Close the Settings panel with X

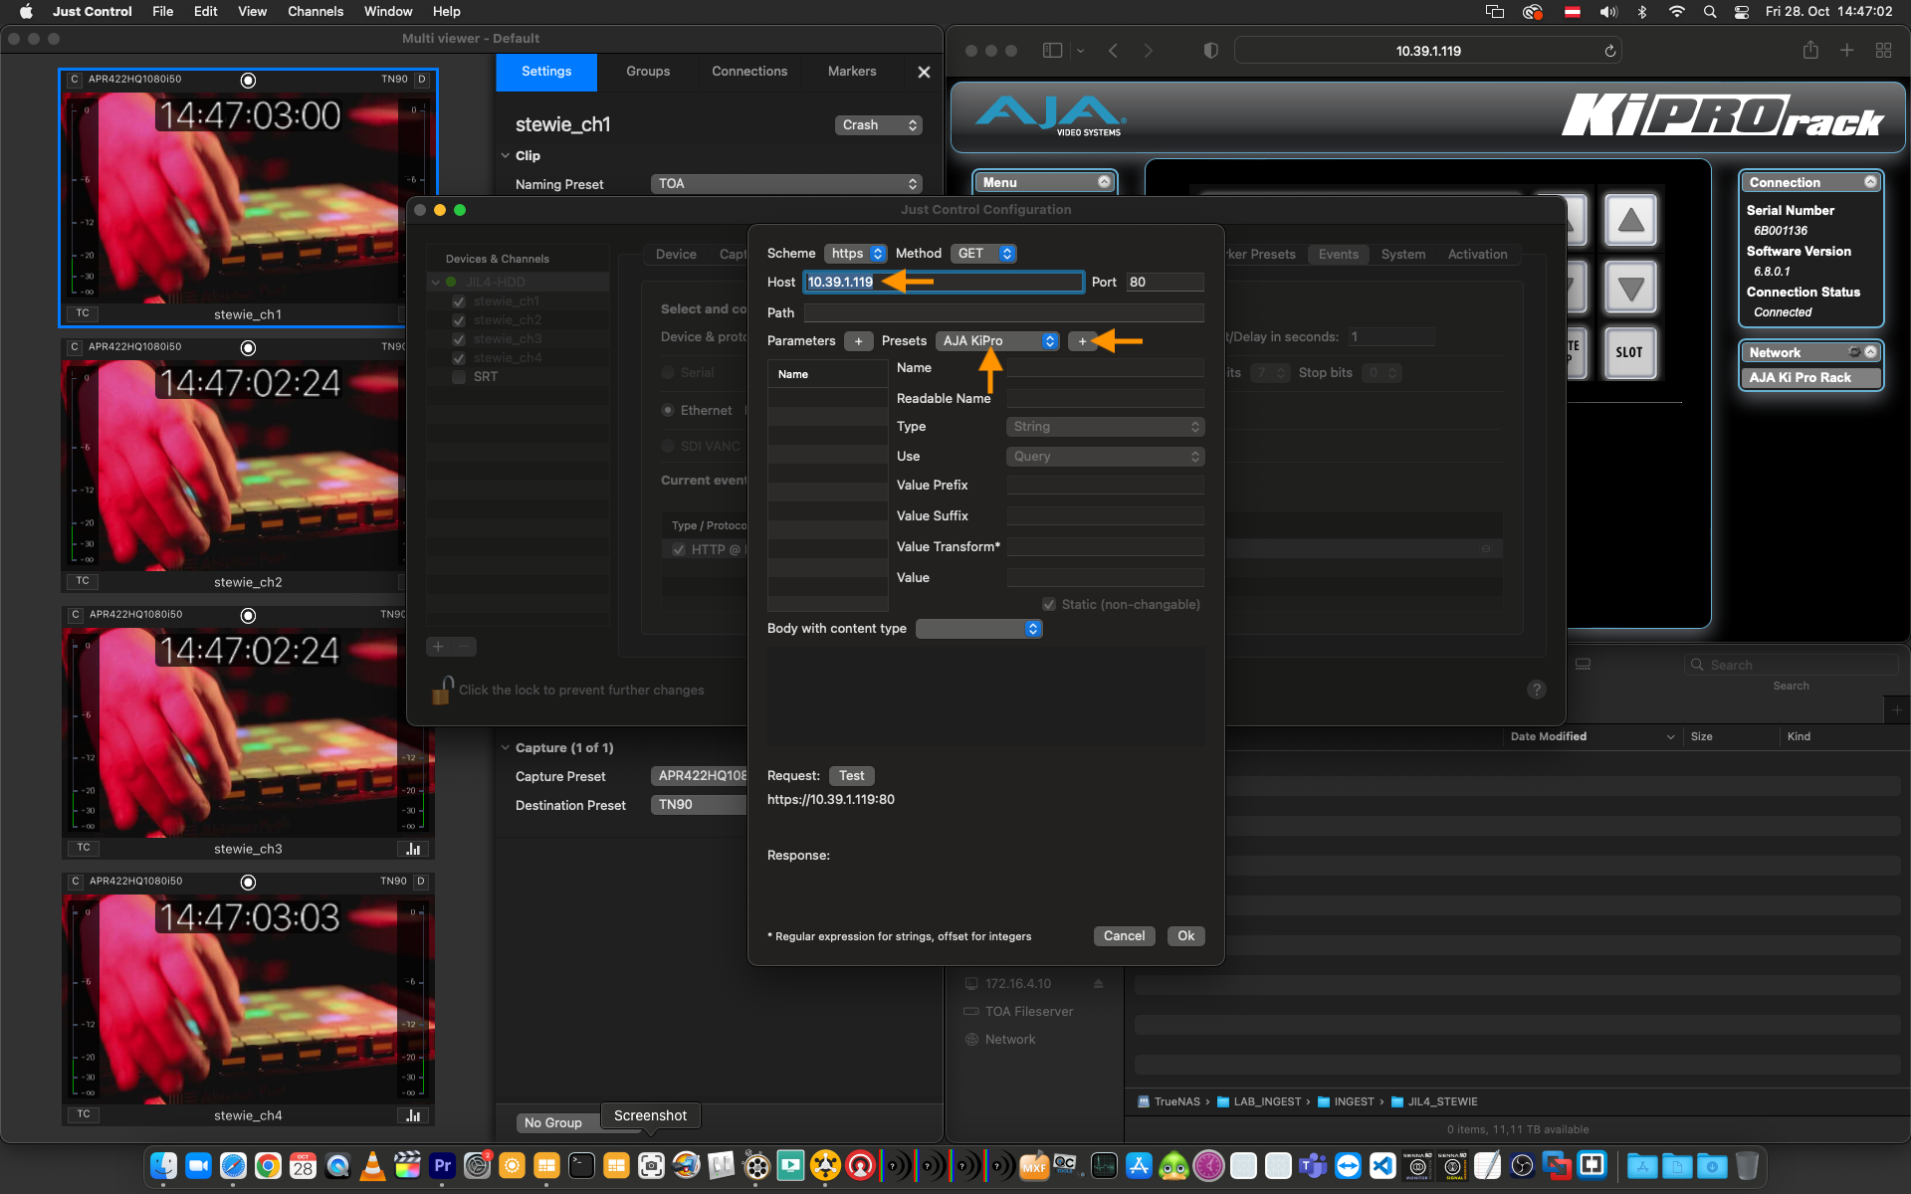pyautogui.click(x=924, y=72)
